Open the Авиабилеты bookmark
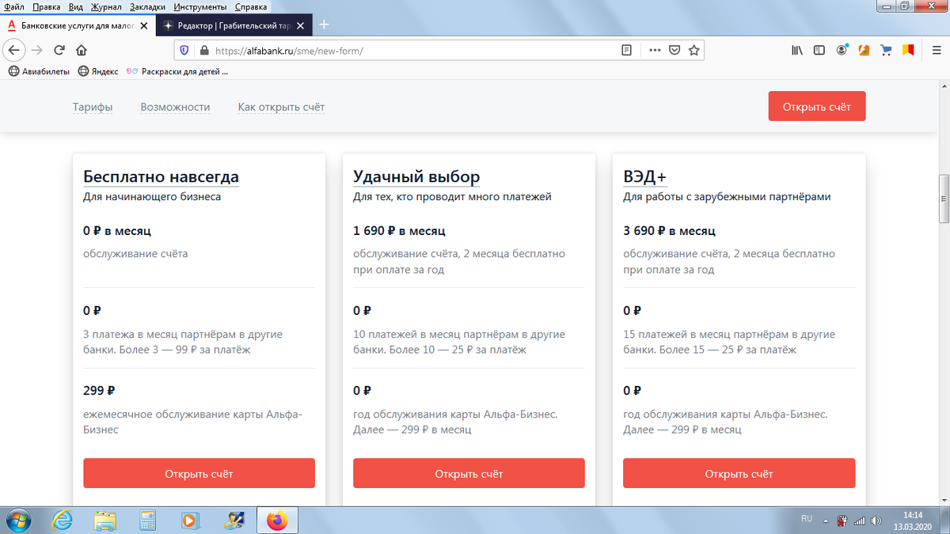Viewport: 950px width, 534px height. [x=40, y=71]
